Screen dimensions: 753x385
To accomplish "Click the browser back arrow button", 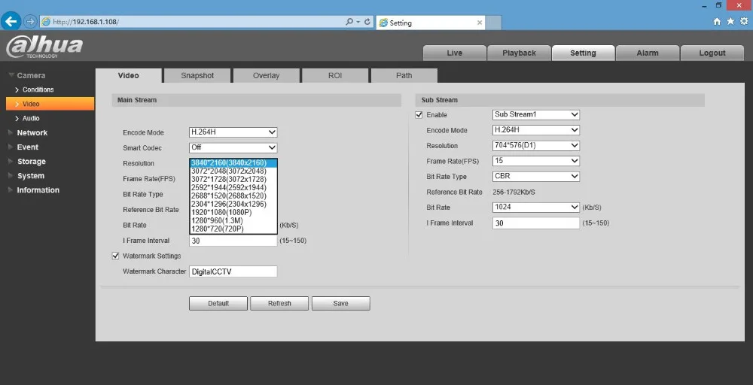I will point(11,21).
